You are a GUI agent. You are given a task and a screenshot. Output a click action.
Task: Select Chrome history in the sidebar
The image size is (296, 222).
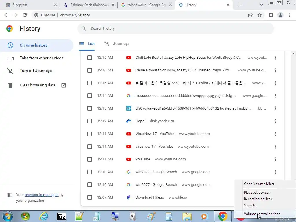(37, 45)
